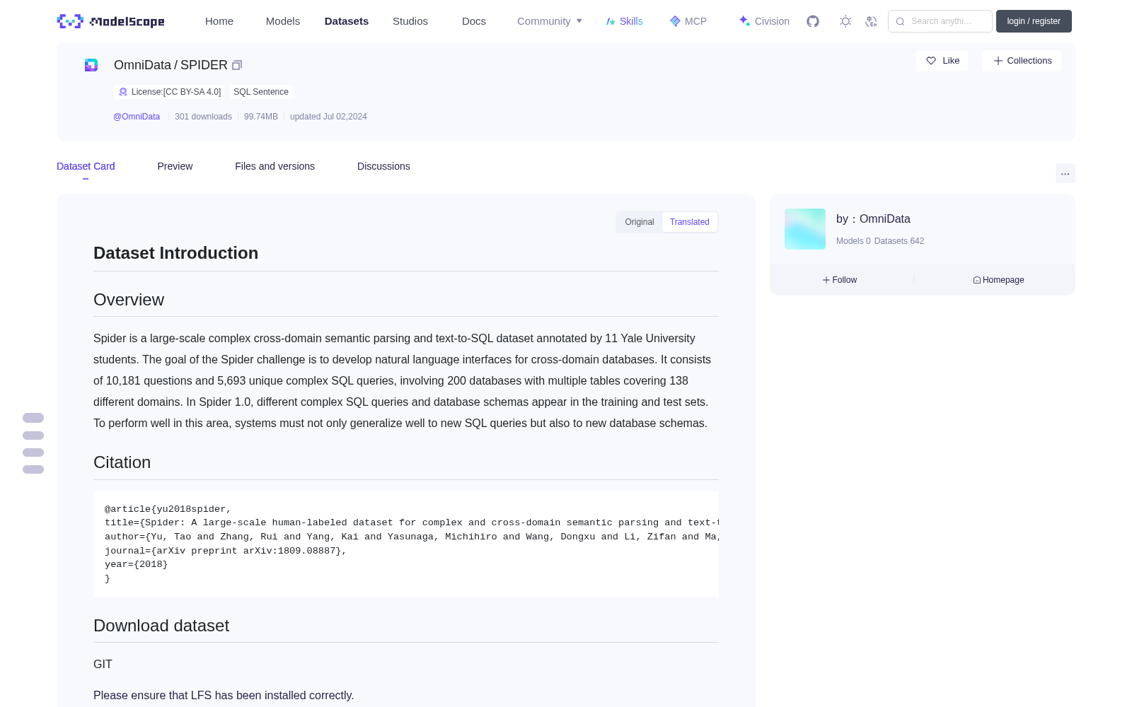This screenshot has height=707, width=1132.
Task: Open the Docs nav item
Action: 474,21
